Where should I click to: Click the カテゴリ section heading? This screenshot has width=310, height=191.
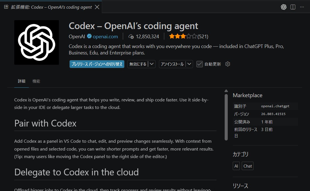(x=240, y=154)
